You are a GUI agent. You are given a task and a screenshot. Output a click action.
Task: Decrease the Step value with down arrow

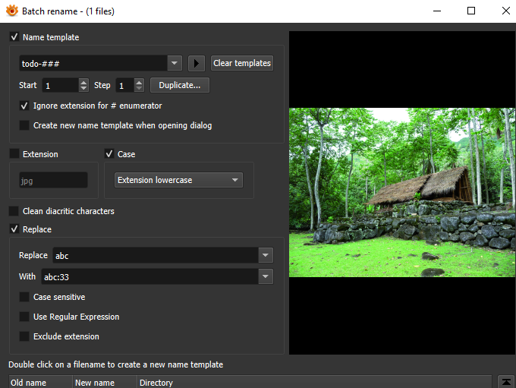[x=139, y=89]
